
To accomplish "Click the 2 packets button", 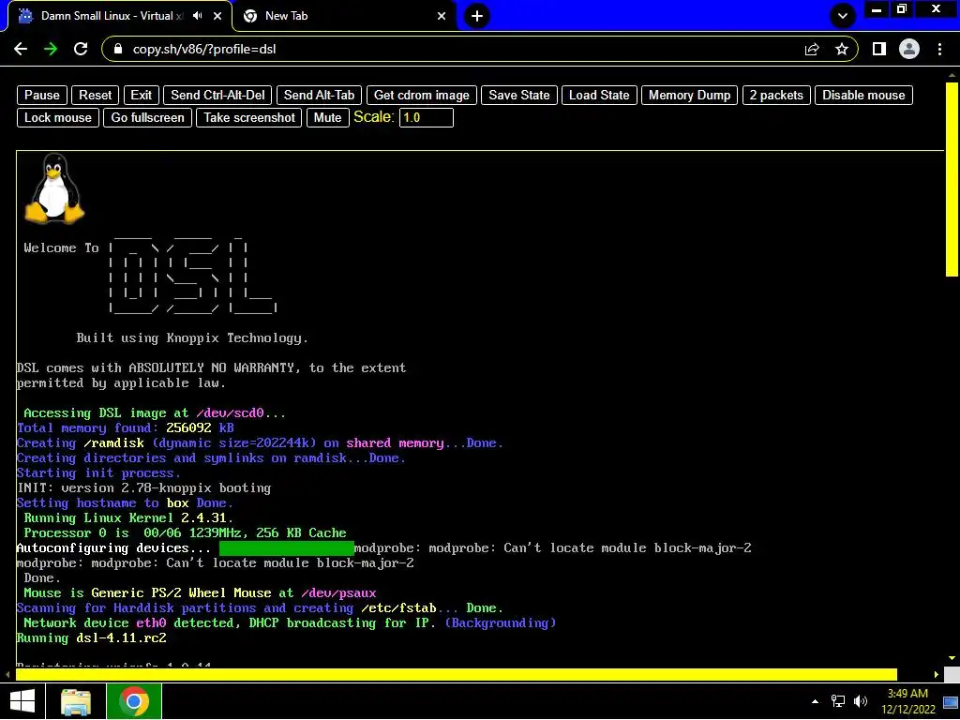I will tap(776, 95).
